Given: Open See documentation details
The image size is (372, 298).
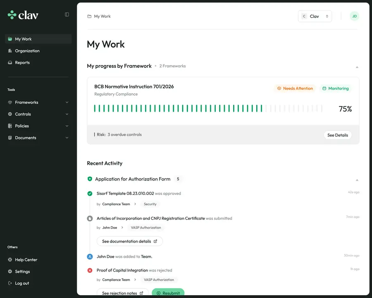Looking at the screenshot, I should click(x=129, y=241).
